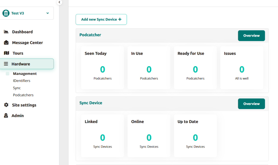
Task: Click the Tours map icon
Action: tap(7, 53)
